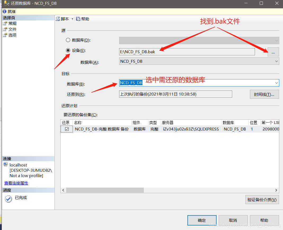The image size is (283, 230).
Task: Open the 时间线(T)... button
Action: point(264,94)
